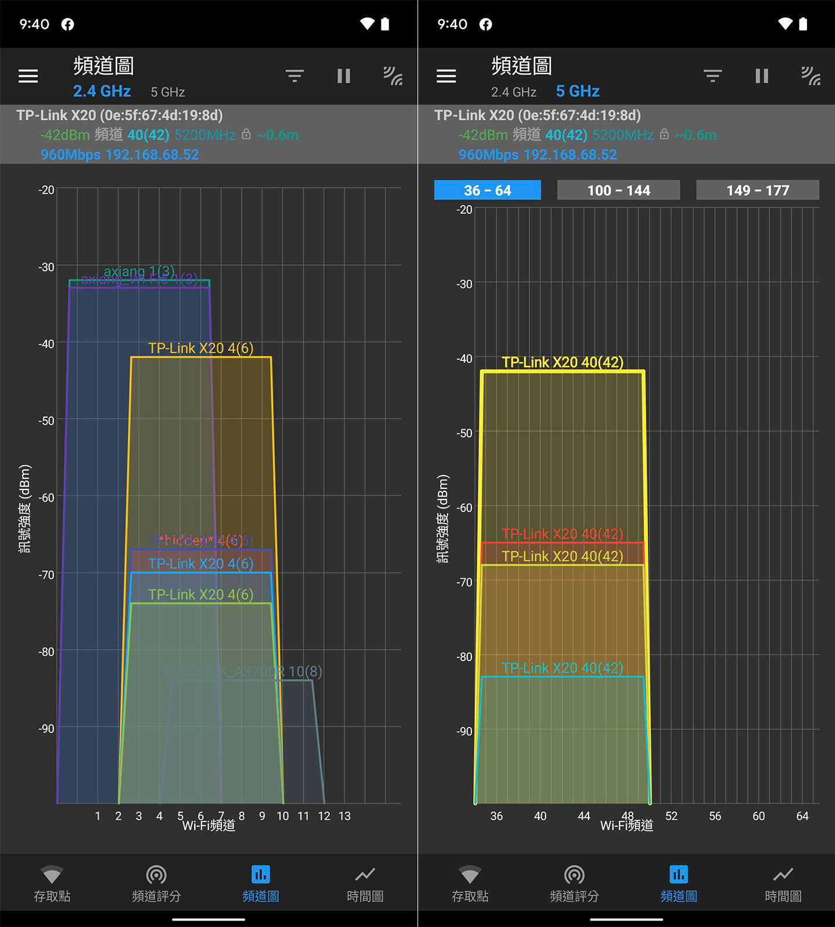Tap the 頻道圖 title on left screen
This screenshot has width=835, height=927.
(x=104, y=66)
